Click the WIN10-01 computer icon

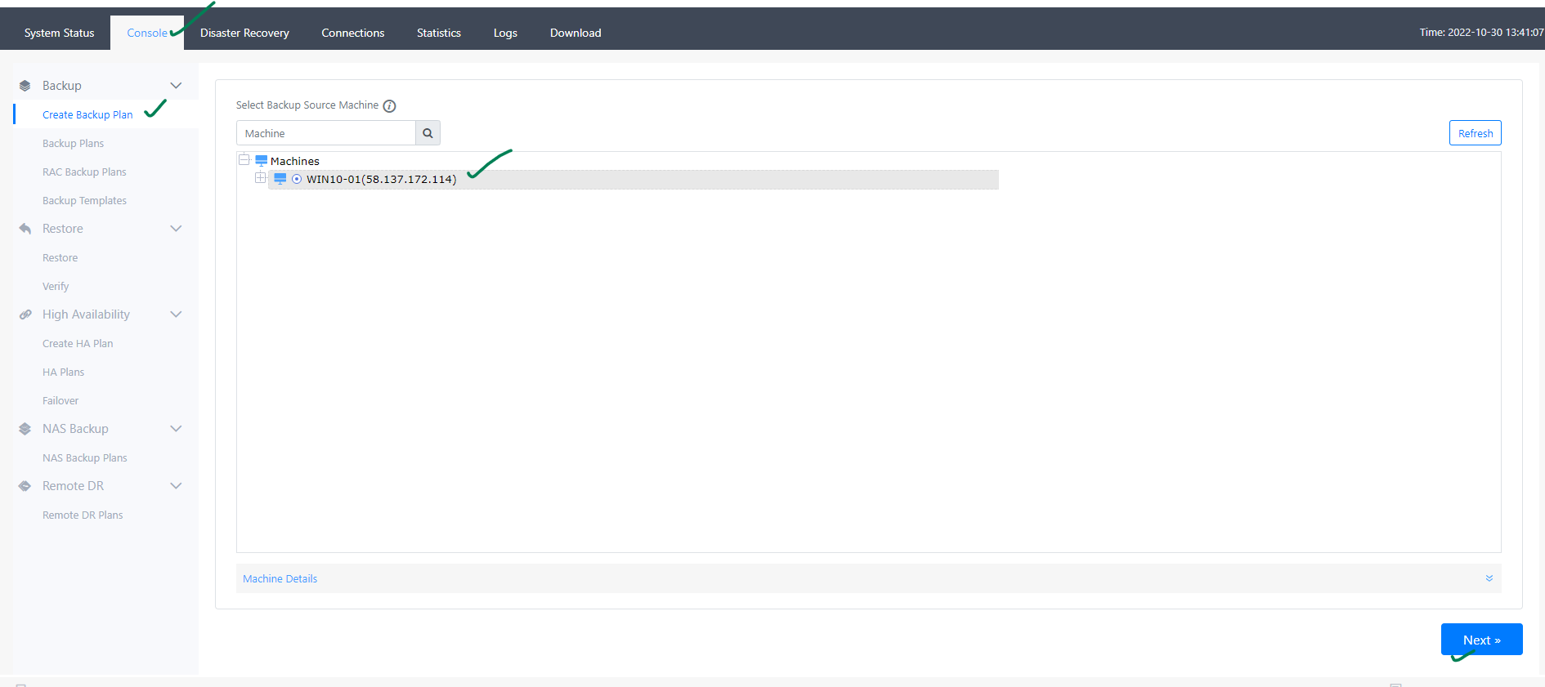pos(280,179)
